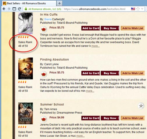Screen dimensions: 147x139
Task: Click the window icon beside reload
Action: tap(14, 9)
